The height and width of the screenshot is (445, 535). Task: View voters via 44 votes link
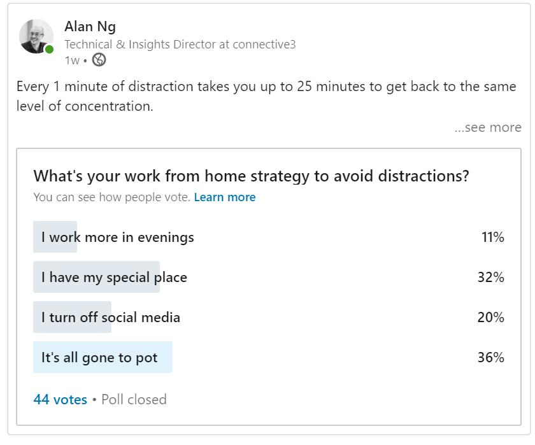click(60, 399)
